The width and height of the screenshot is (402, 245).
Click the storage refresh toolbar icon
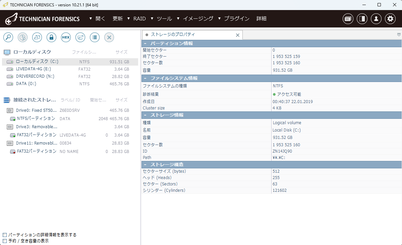pyautogui.click(x=80, y=37)
